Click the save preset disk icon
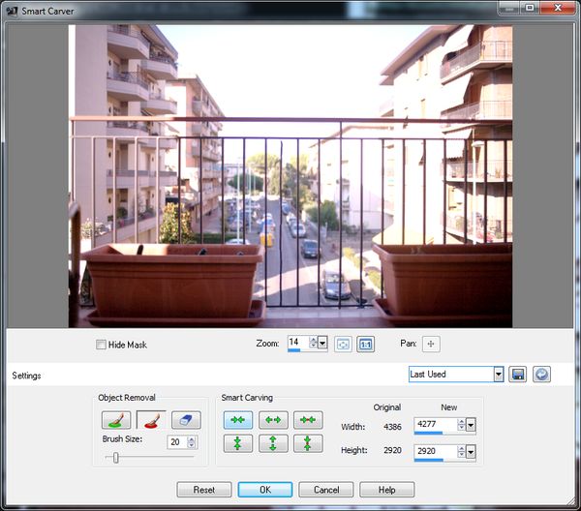The image size is (581, 511). (519, 375)
